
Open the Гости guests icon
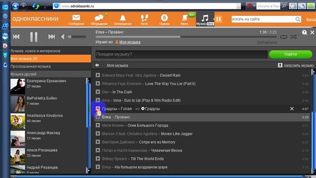tap(144, 20)
